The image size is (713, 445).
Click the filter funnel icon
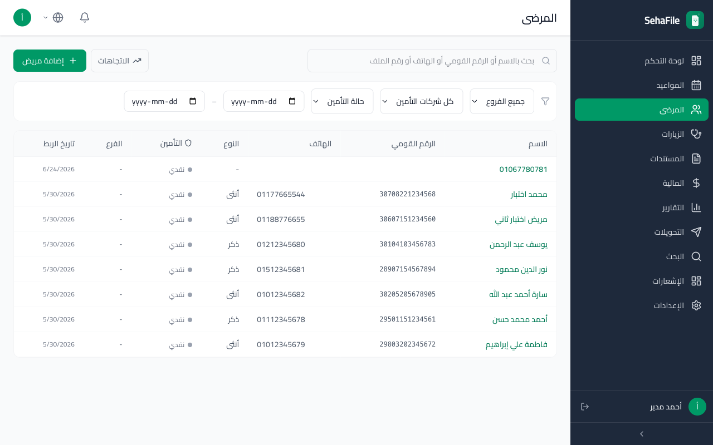click(x=545, y=101)
